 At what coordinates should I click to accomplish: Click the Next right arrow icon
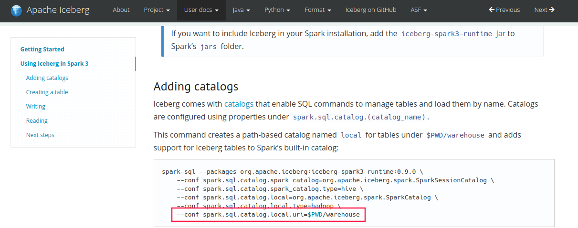pos(552,10)
